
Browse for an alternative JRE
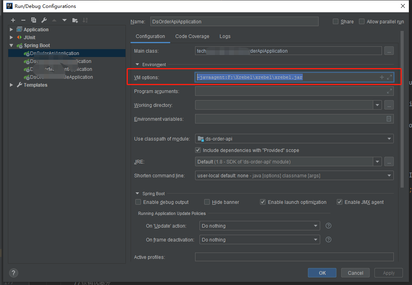389,161
